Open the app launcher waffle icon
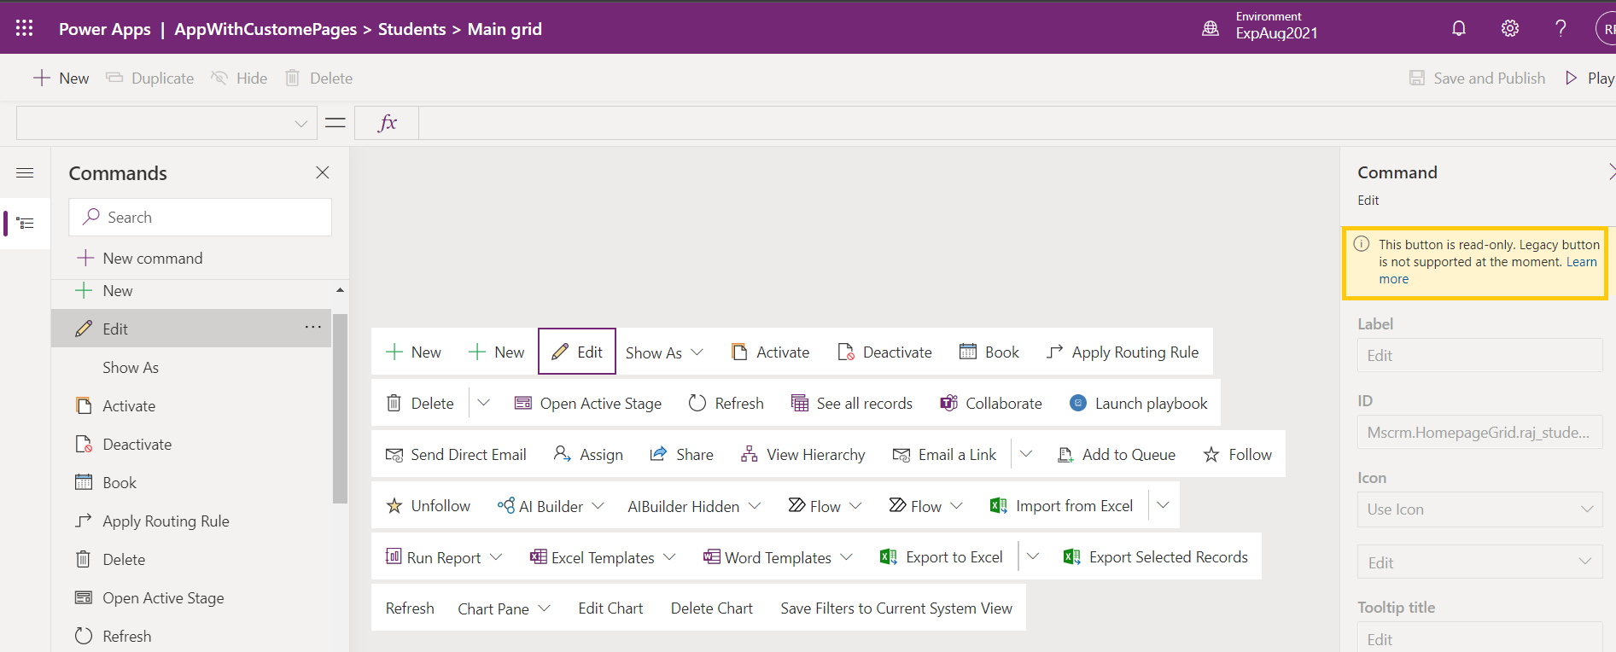The width and height of the screenshot is (1616, 652). 24,28
